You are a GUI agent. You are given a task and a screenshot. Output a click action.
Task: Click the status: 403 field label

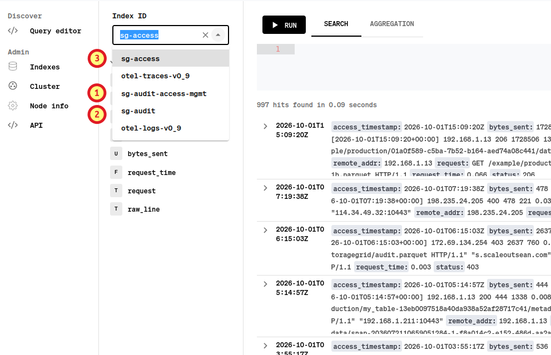[x=449, y=267]
